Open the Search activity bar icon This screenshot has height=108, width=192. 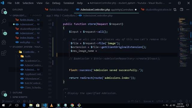tap(4, 21)
